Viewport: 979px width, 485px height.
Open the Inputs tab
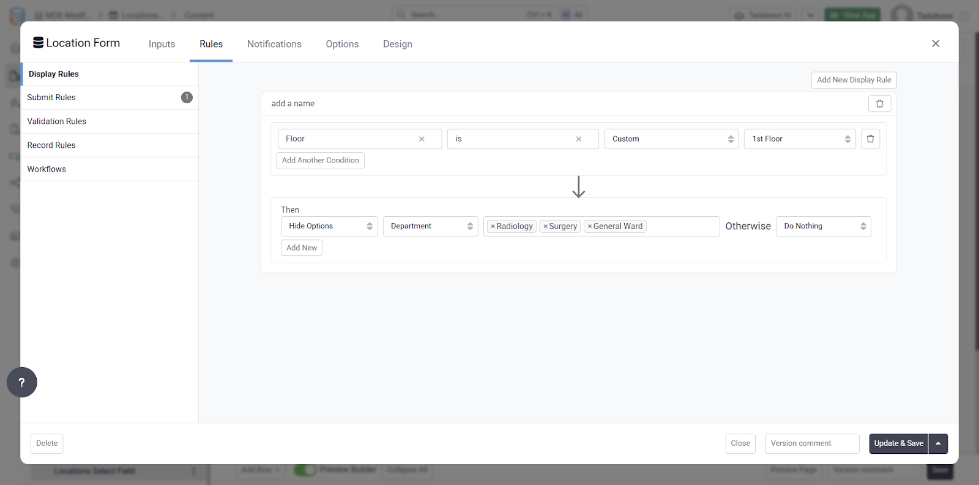(x=162, y=44)
